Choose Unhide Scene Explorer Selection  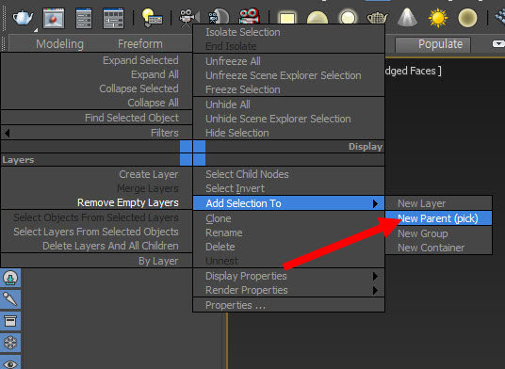coord(288,119)
